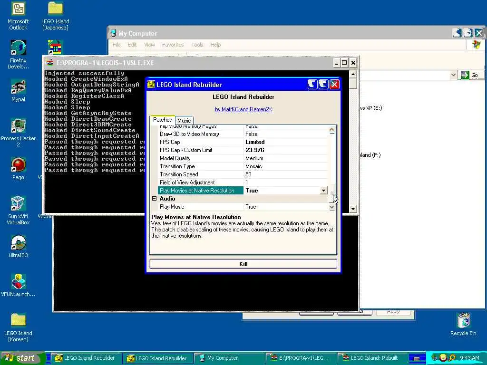Open the Sun xVM VirtualBox shortcut

coord(18,211)
